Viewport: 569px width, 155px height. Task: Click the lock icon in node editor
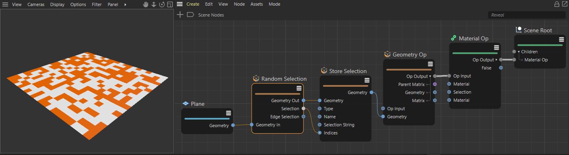(x=557, y=4)
